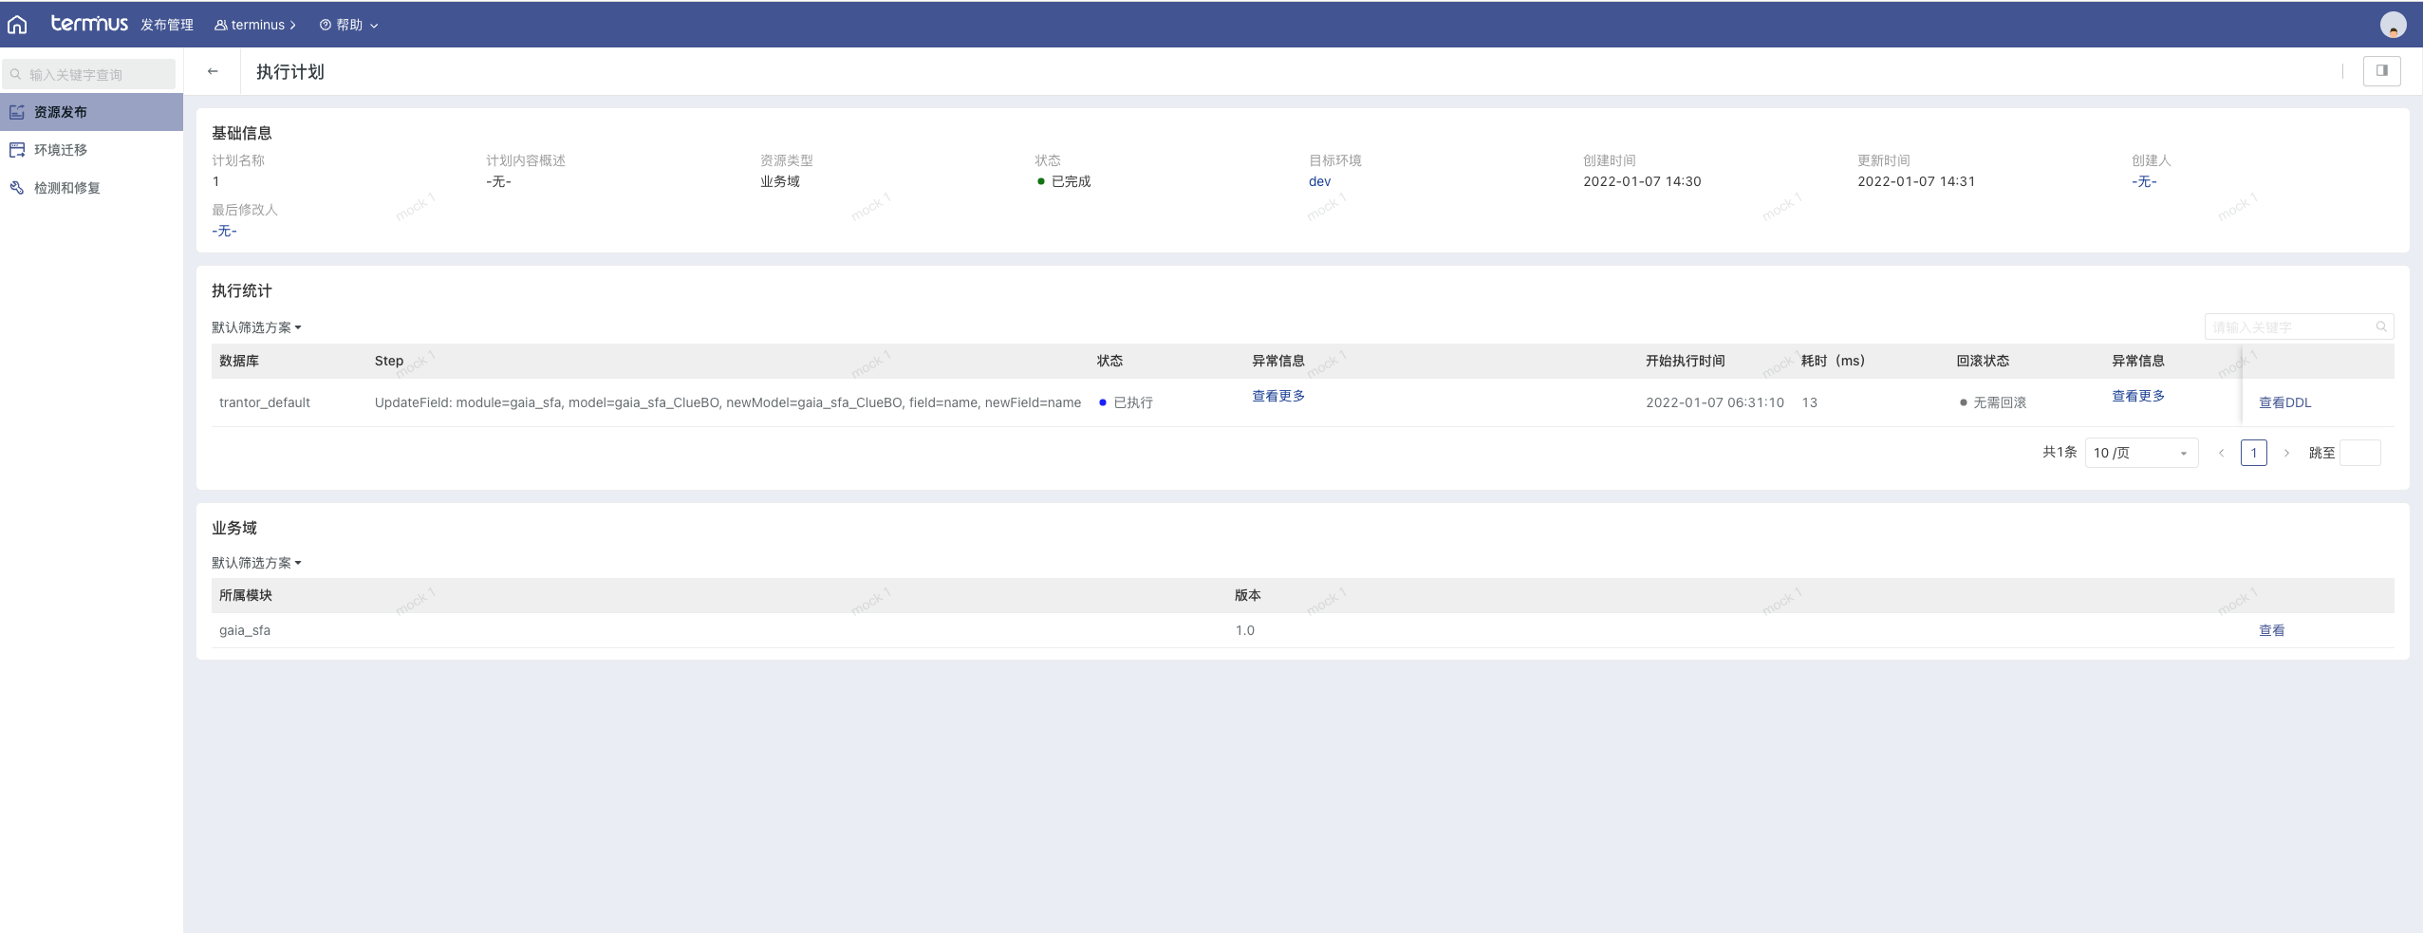Go to previous page arrow
This screenshot has width=2423, height=933.
2221,453
